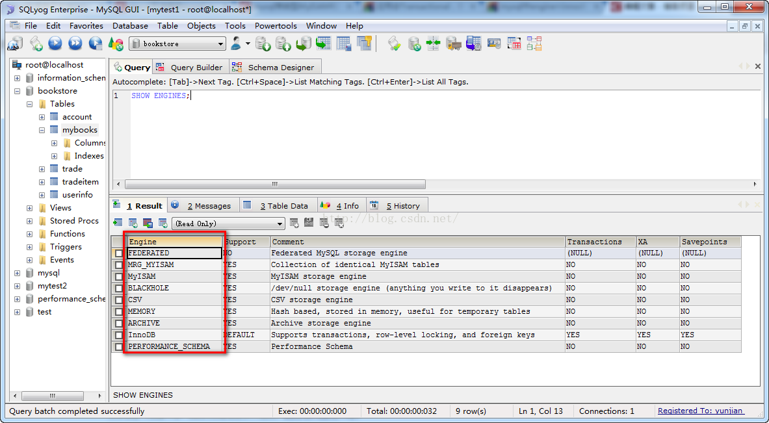
Task: Click the database icon with up arrow
Action: click(283, 44)
